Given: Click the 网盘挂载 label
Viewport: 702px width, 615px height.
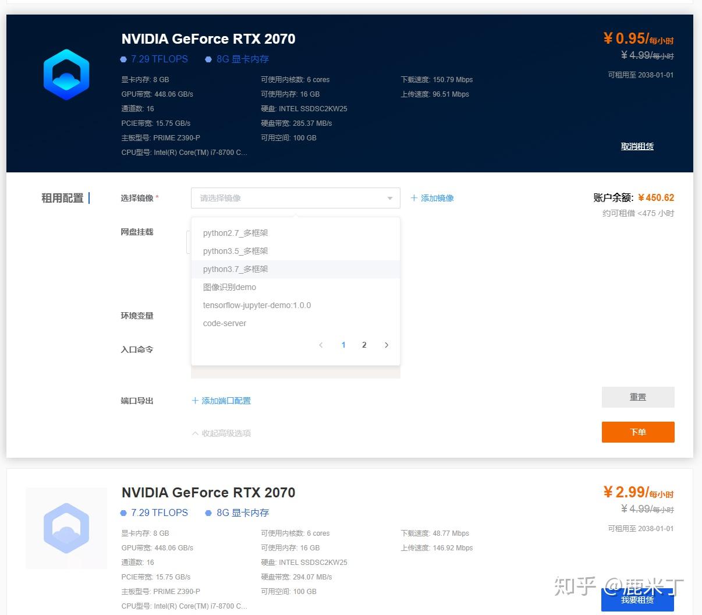Looking at the screenshot, I should [137, 232].
